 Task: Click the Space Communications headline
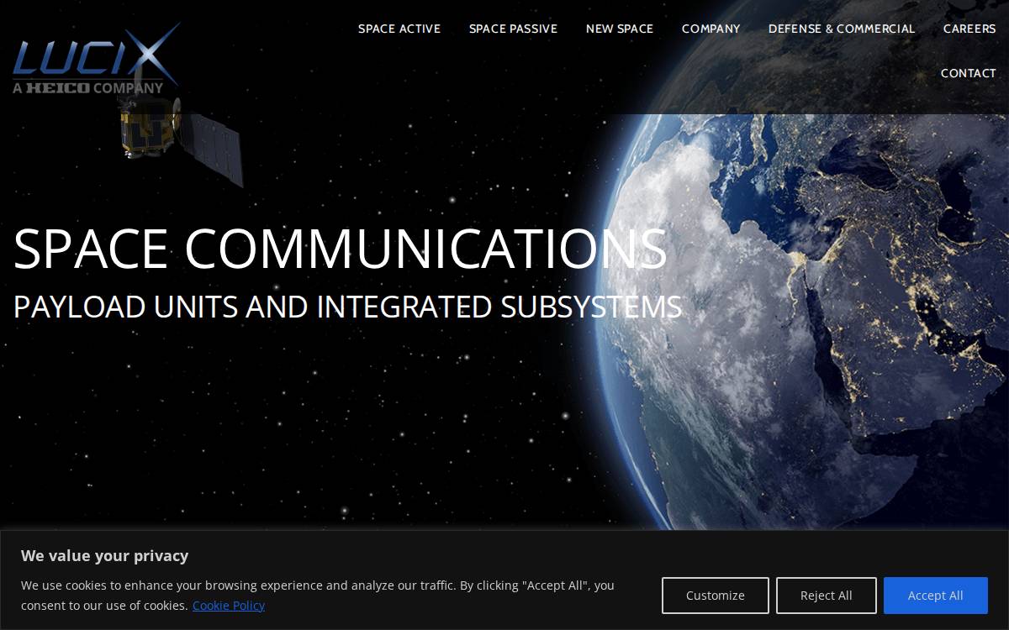tap(341, 249)
